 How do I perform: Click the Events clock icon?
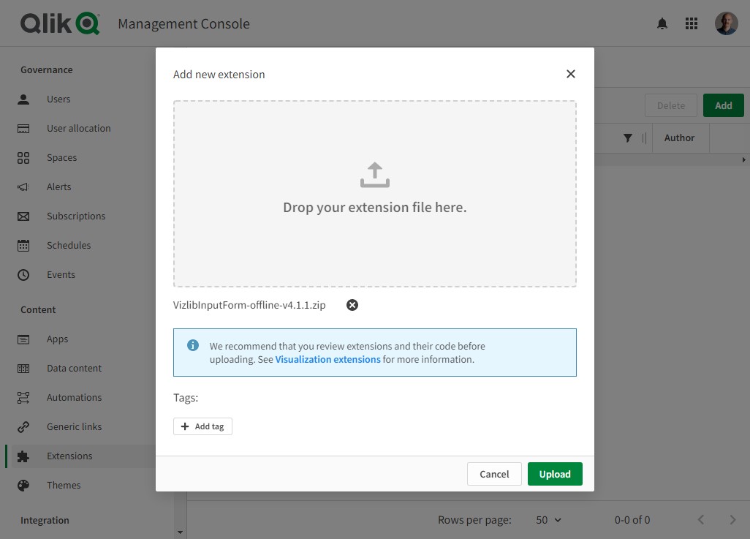point(23,275)
